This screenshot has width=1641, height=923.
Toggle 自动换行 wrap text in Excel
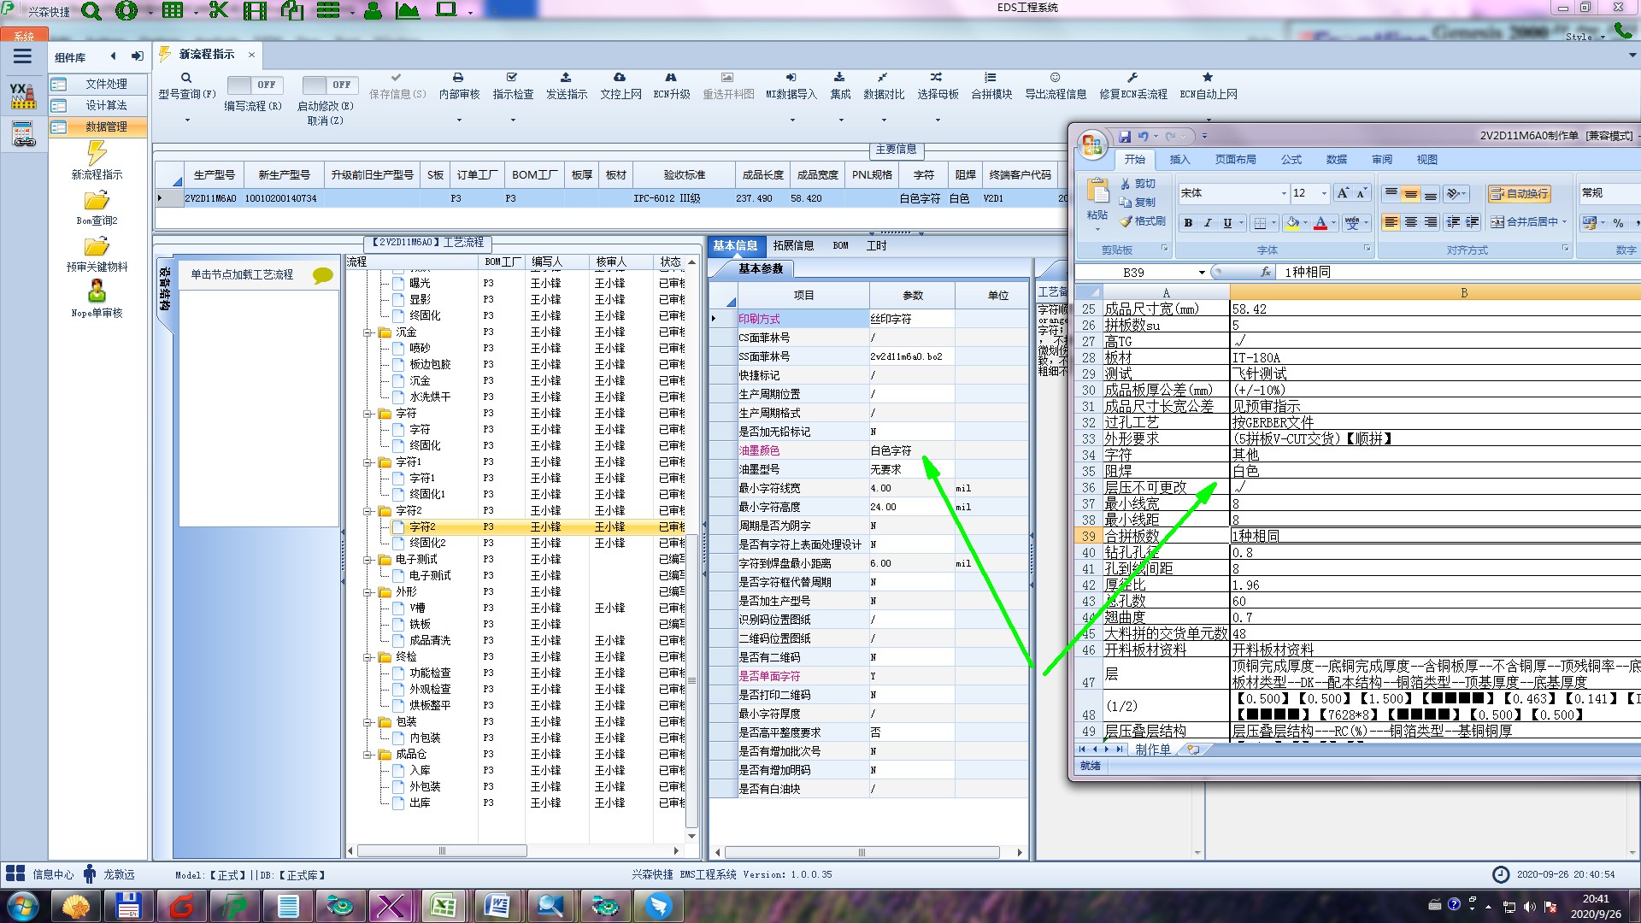click(x=1519, y=194)
